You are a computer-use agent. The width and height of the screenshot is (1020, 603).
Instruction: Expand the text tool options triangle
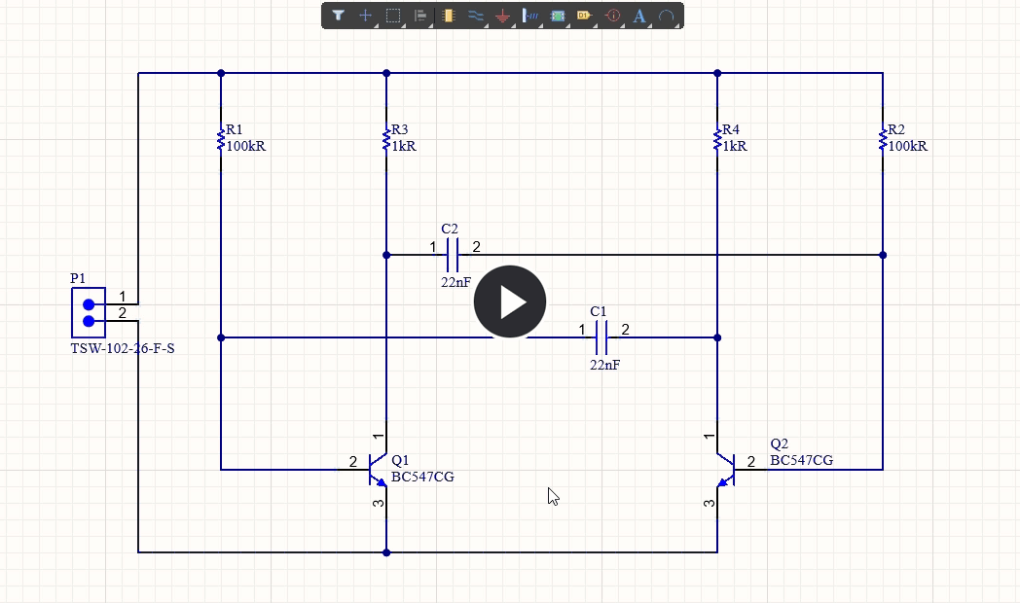649,23
